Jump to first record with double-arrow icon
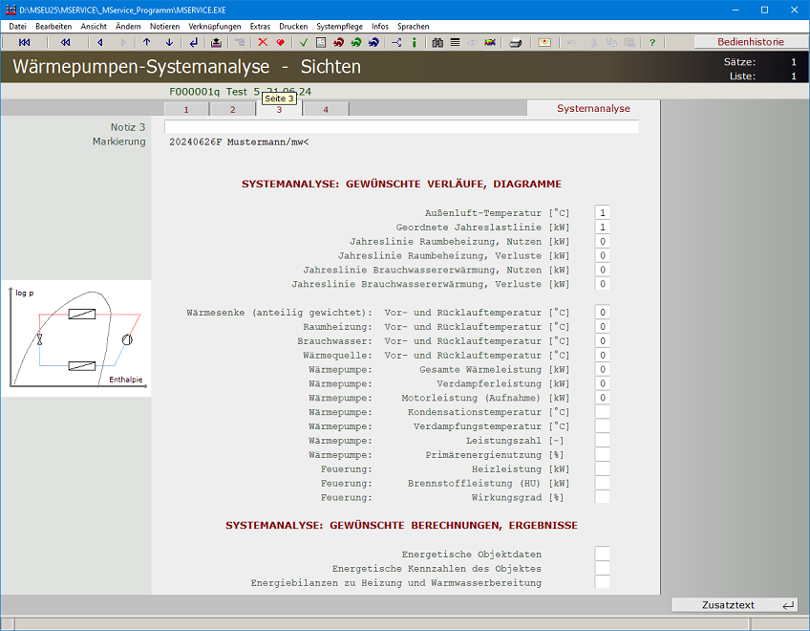This screenshot has height=631, width=810. pos(25,42)
